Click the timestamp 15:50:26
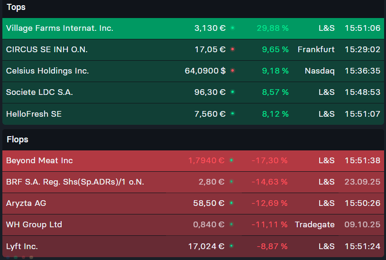Screen dimensions: 386x260 click(362, 204)
